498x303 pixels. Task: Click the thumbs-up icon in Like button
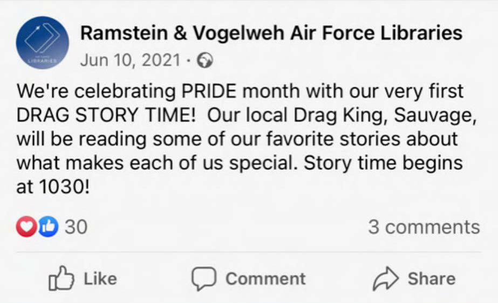click(60, 278)
